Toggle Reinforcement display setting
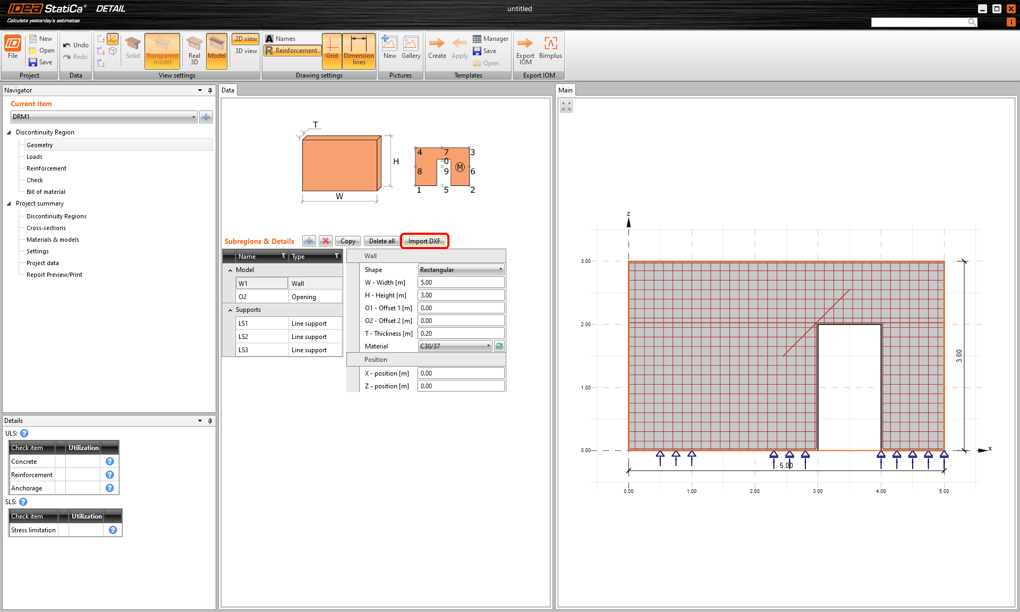This screenshot has height=612, width=1020. click(292, 50)
